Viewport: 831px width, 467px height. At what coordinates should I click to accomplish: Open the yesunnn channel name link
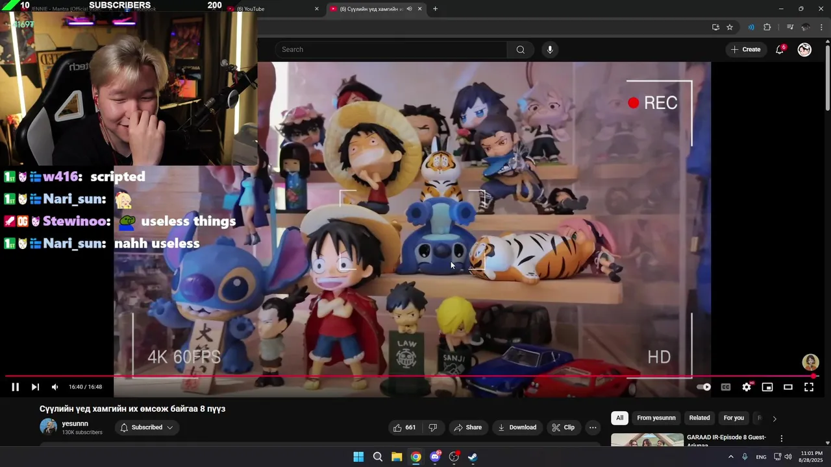75,424
